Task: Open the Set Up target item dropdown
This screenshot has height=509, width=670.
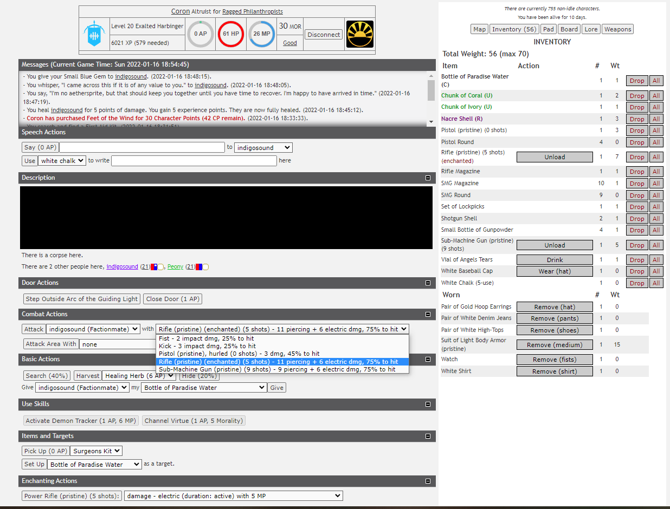Action: point(95,465)
